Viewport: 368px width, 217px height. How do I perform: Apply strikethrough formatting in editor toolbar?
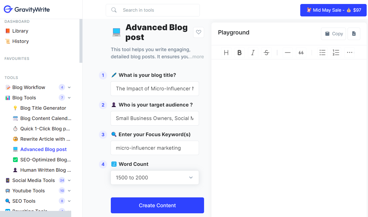[x=266, y=53]
